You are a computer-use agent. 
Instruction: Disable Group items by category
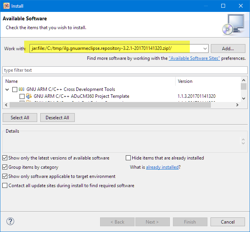click(5, 167)
